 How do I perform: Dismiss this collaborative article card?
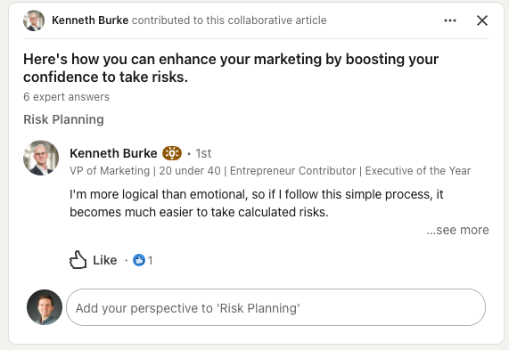click(482, 20)
